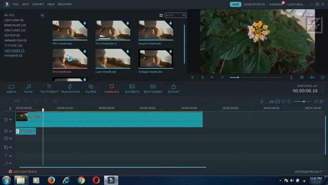Select the View Finder category
This screenshot has width=328, height=185.
pyautogui.click(x=14, y=50)
